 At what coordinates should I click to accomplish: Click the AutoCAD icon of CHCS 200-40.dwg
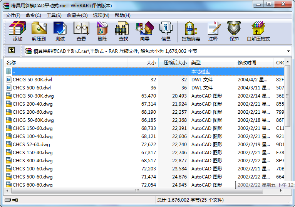(x=9, y=104)
